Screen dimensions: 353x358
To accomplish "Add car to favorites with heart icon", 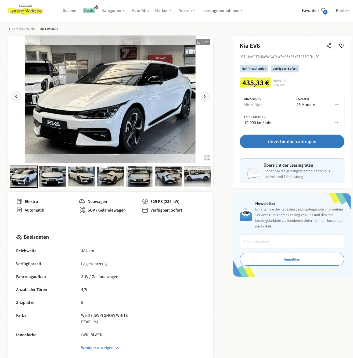I will [x=342, y=46].
